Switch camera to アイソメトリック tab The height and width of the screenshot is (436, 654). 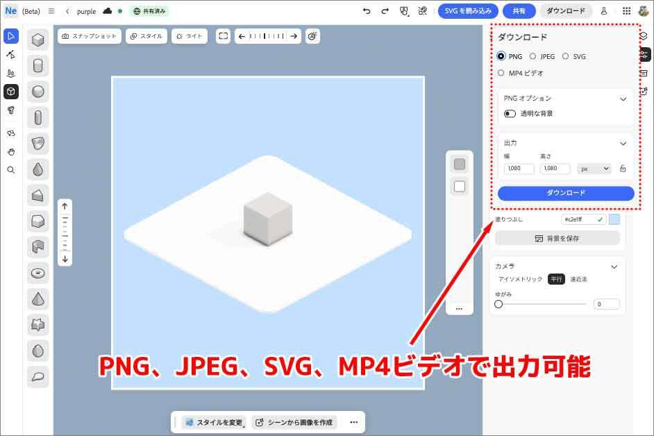tap(520, 279)
